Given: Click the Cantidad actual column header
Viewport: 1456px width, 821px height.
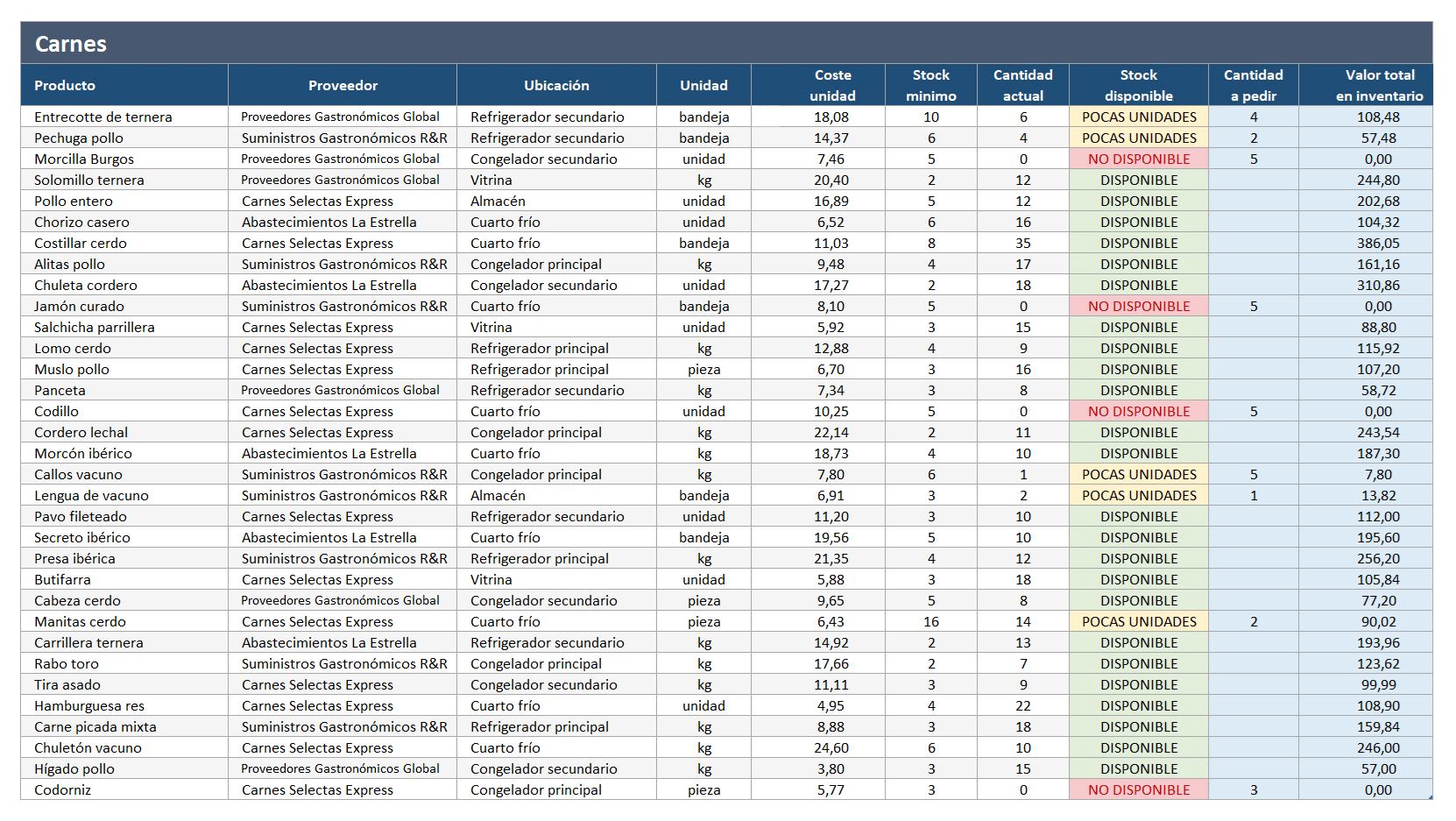Looking at the screenshot, I should pos(1023,85).
